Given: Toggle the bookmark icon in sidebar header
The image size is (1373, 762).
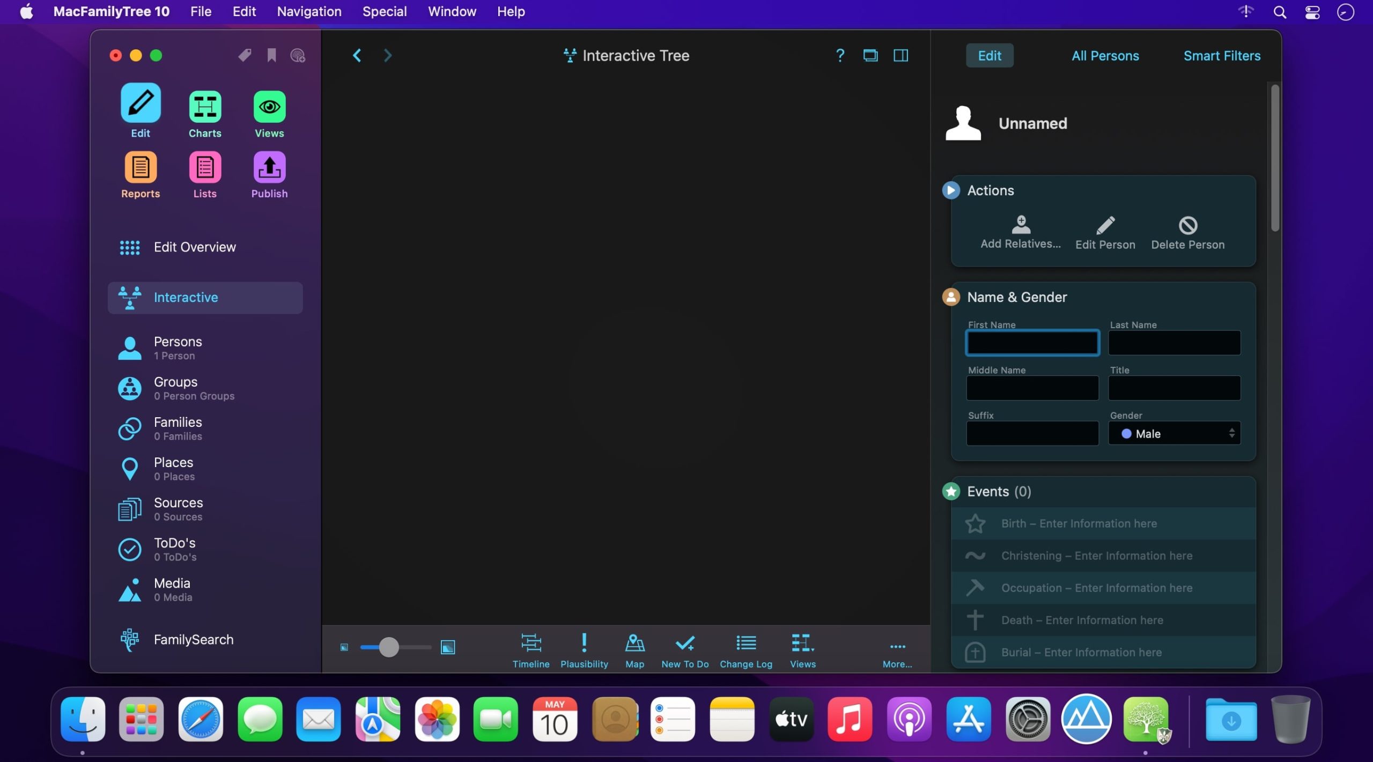Looking at the screenshot, I should tap(271, 55).
